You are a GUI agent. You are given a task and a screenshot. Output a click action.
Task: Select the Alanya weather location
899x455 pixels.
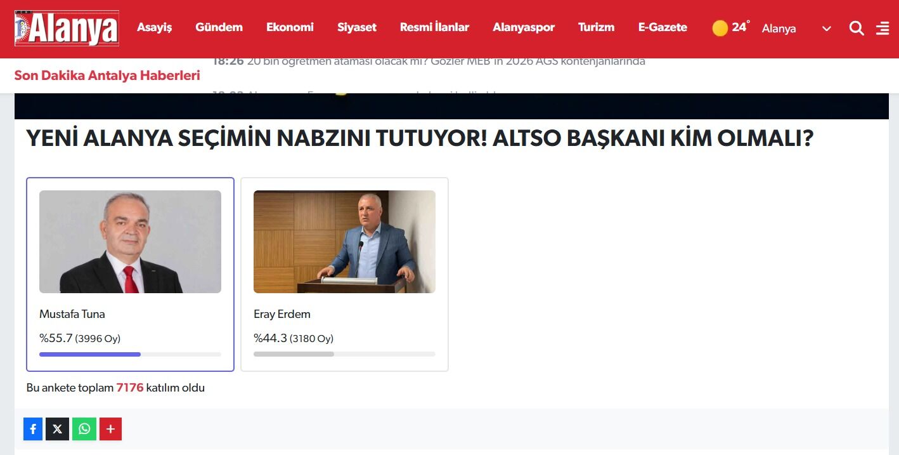click(x=779, y=29)
